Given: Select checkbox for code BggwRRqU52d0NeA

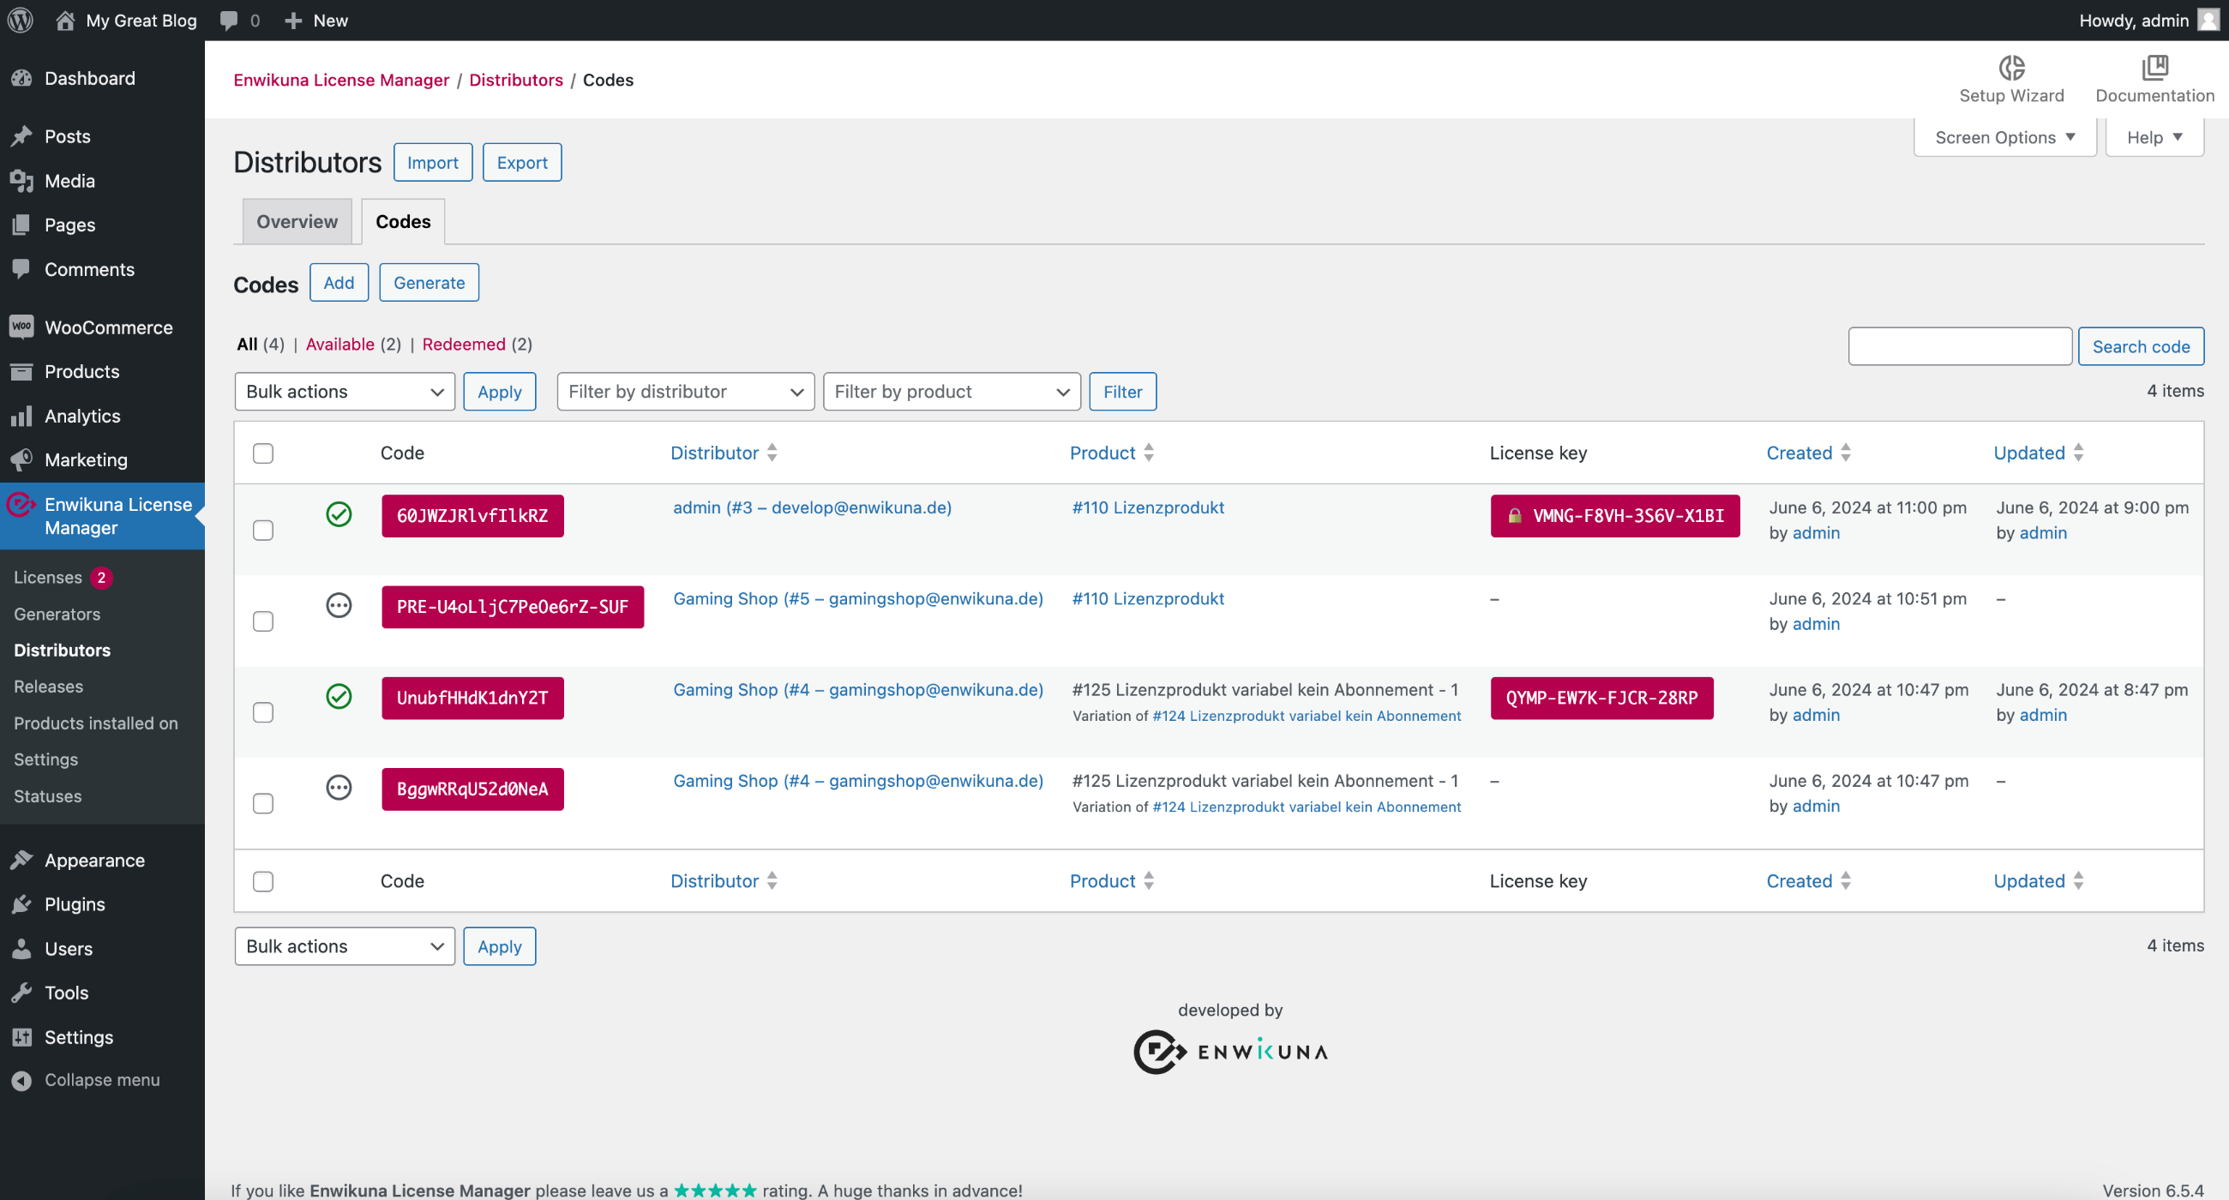Looking at the screenshot, I should pyautogui.click(x=263, y=803).
